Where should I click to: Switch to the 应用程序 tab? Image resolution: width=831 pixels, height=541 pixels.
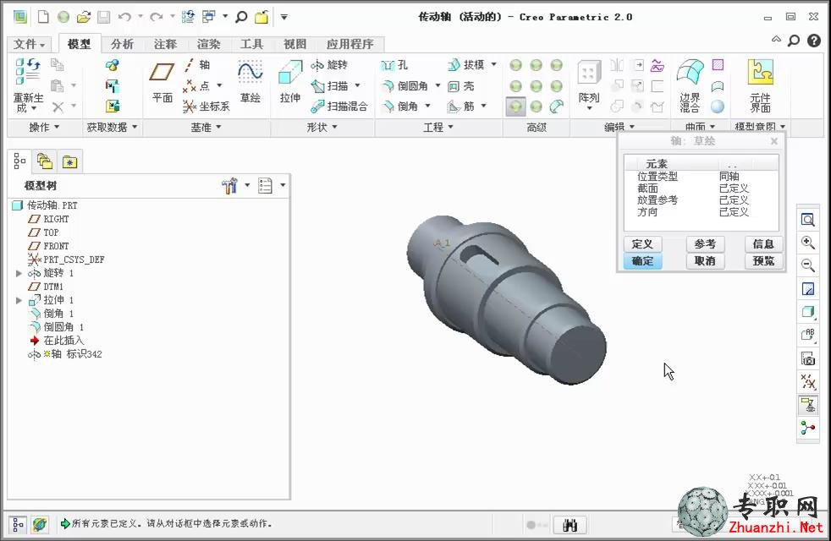(x=349, y=44)
